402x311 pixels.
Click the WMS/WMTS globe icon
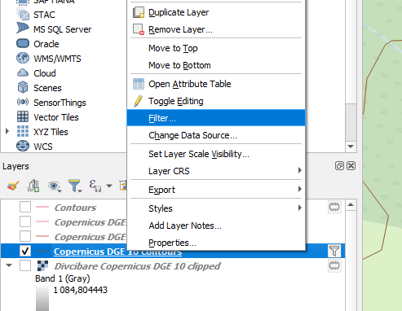point(23,59)
